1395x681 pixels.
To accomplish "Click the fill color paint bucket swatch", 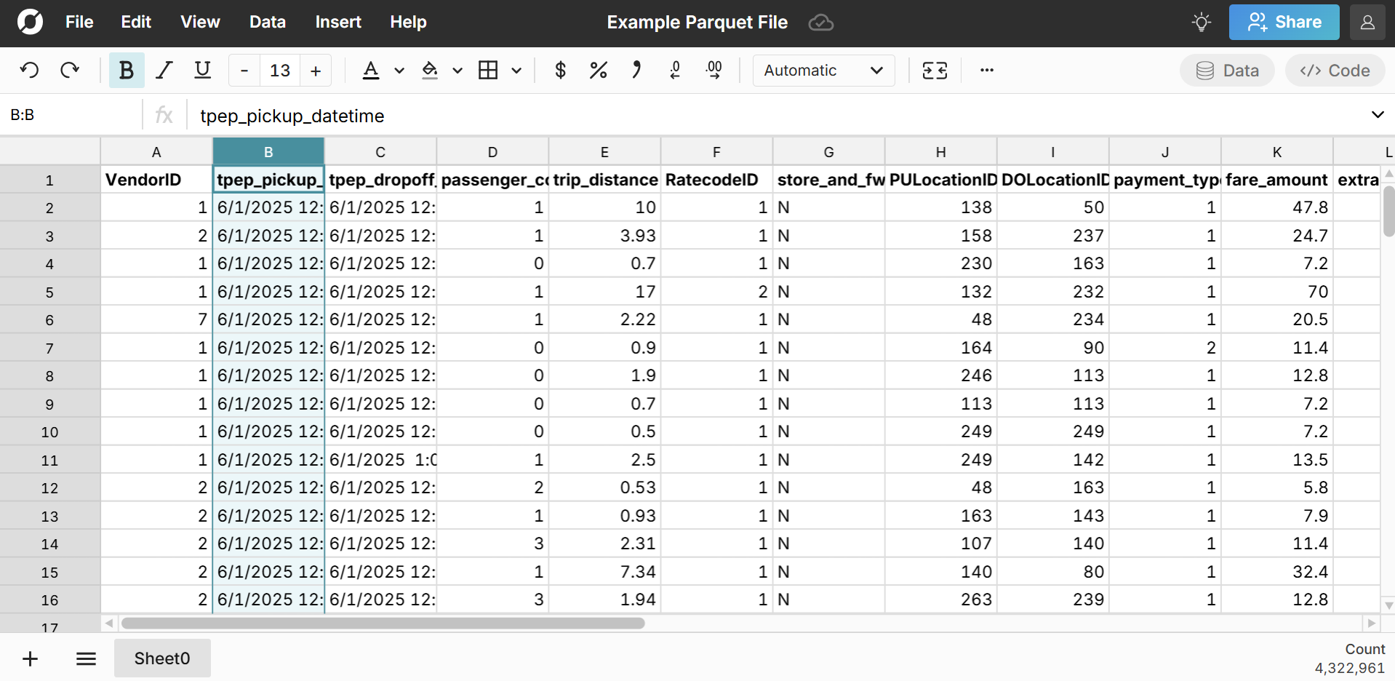I will pyautogui.click(x=430, y=71).
